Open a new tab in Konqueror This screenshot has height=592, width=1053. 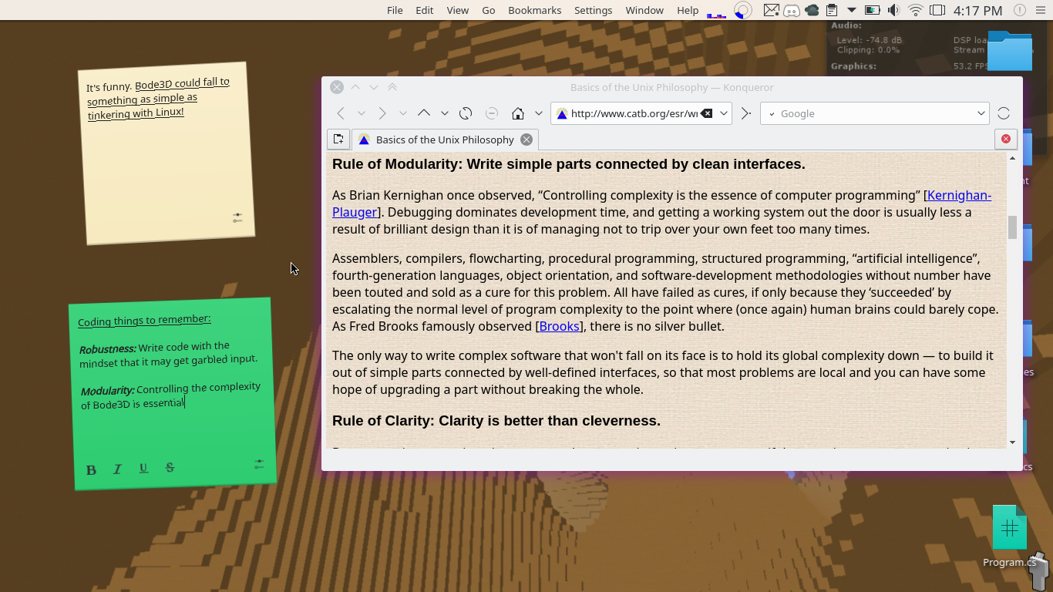point(338,140)
